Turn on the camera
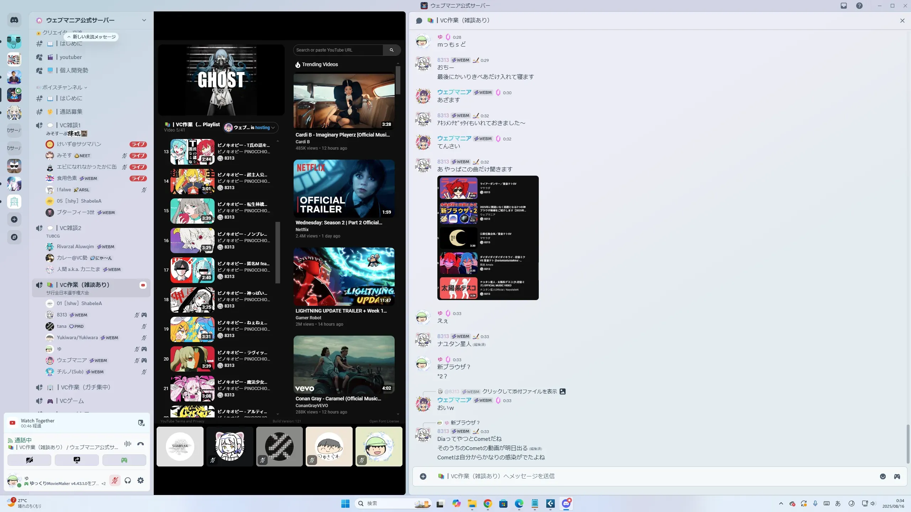 click(29, 460)
